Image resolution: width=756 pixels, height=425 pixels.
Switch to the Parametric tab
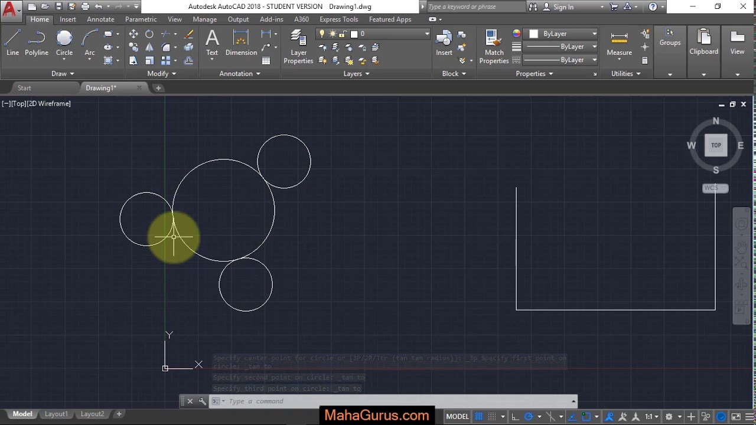click(x=141, y=19)
